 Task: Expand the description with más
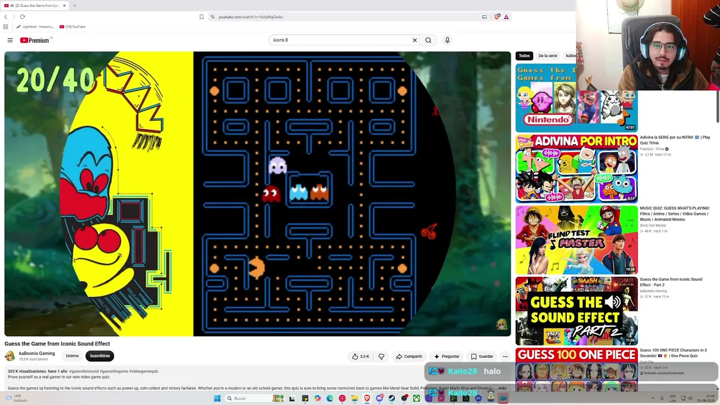pos(502,388)
